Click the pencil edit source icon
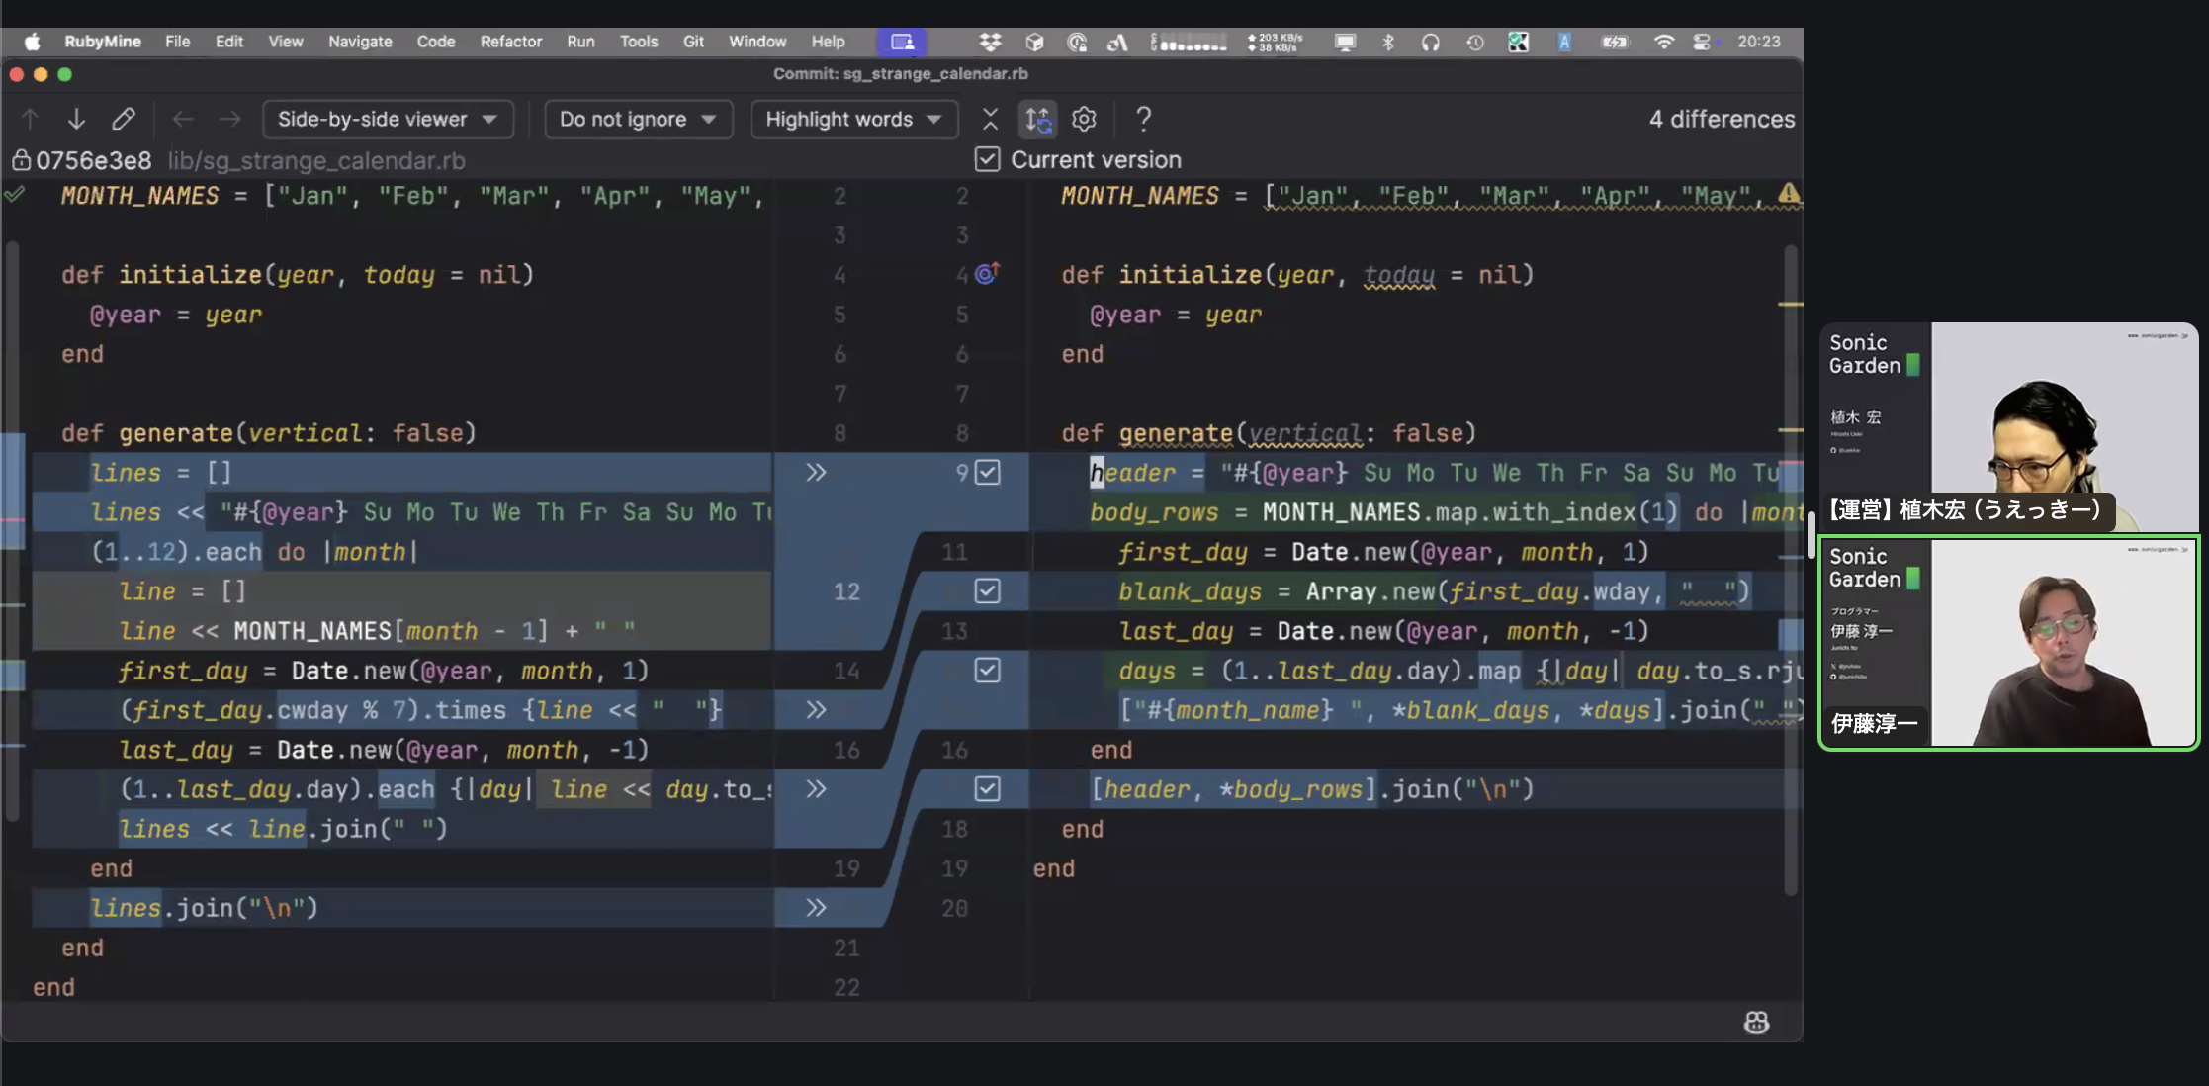 [124, 120]
